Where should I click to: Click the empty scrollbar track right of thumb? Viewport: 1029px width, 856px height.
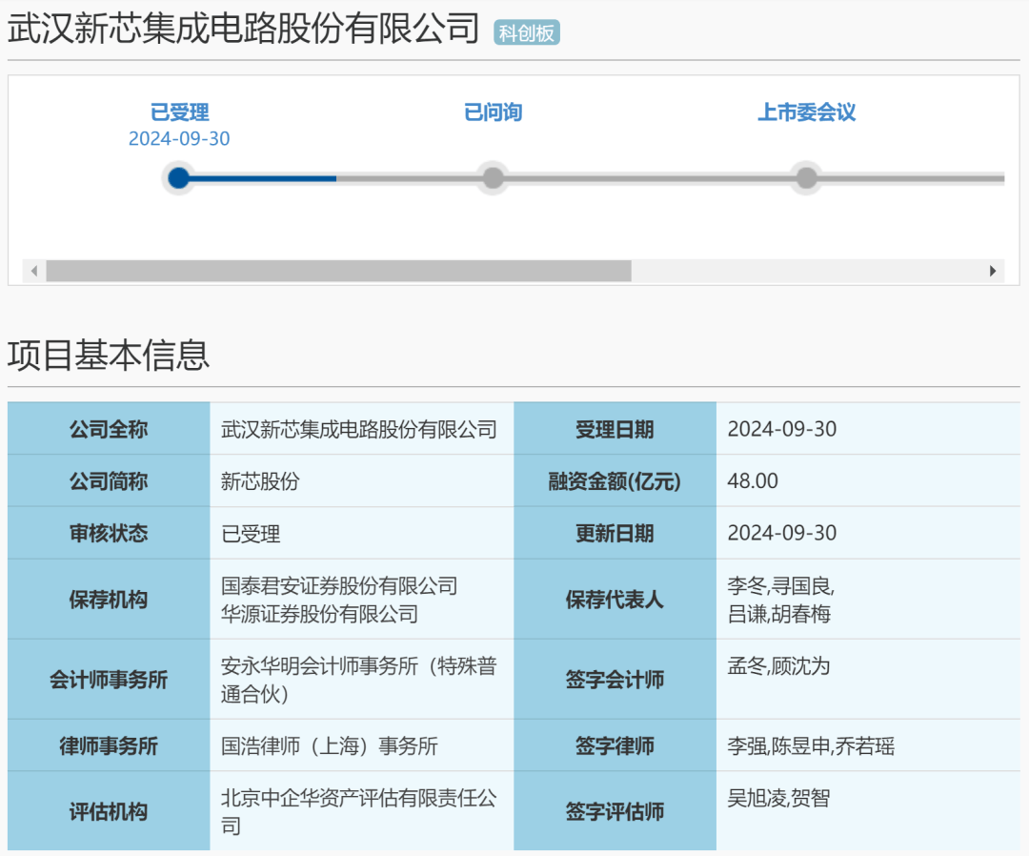(806, 271)
